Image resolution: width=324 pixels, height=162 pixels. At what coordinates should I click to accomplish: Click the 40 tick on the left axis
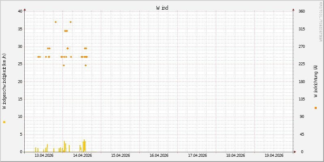tap(20, 11)
